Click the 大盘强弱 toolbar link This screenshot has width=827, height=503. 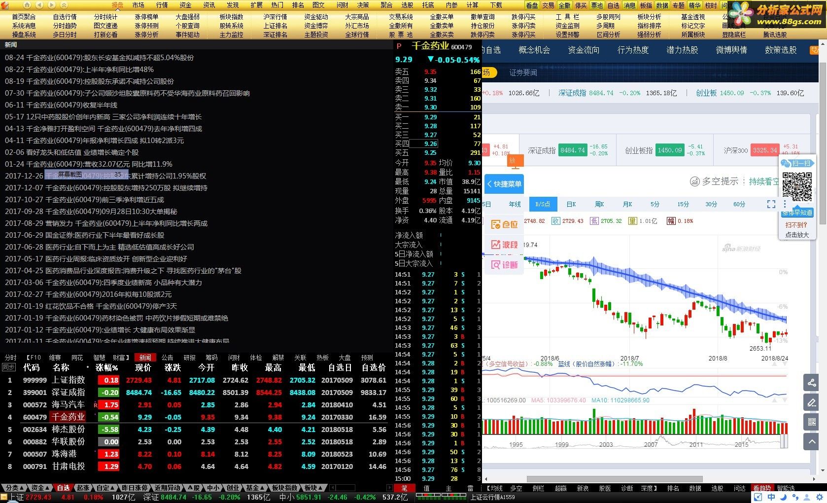(187, 17)
